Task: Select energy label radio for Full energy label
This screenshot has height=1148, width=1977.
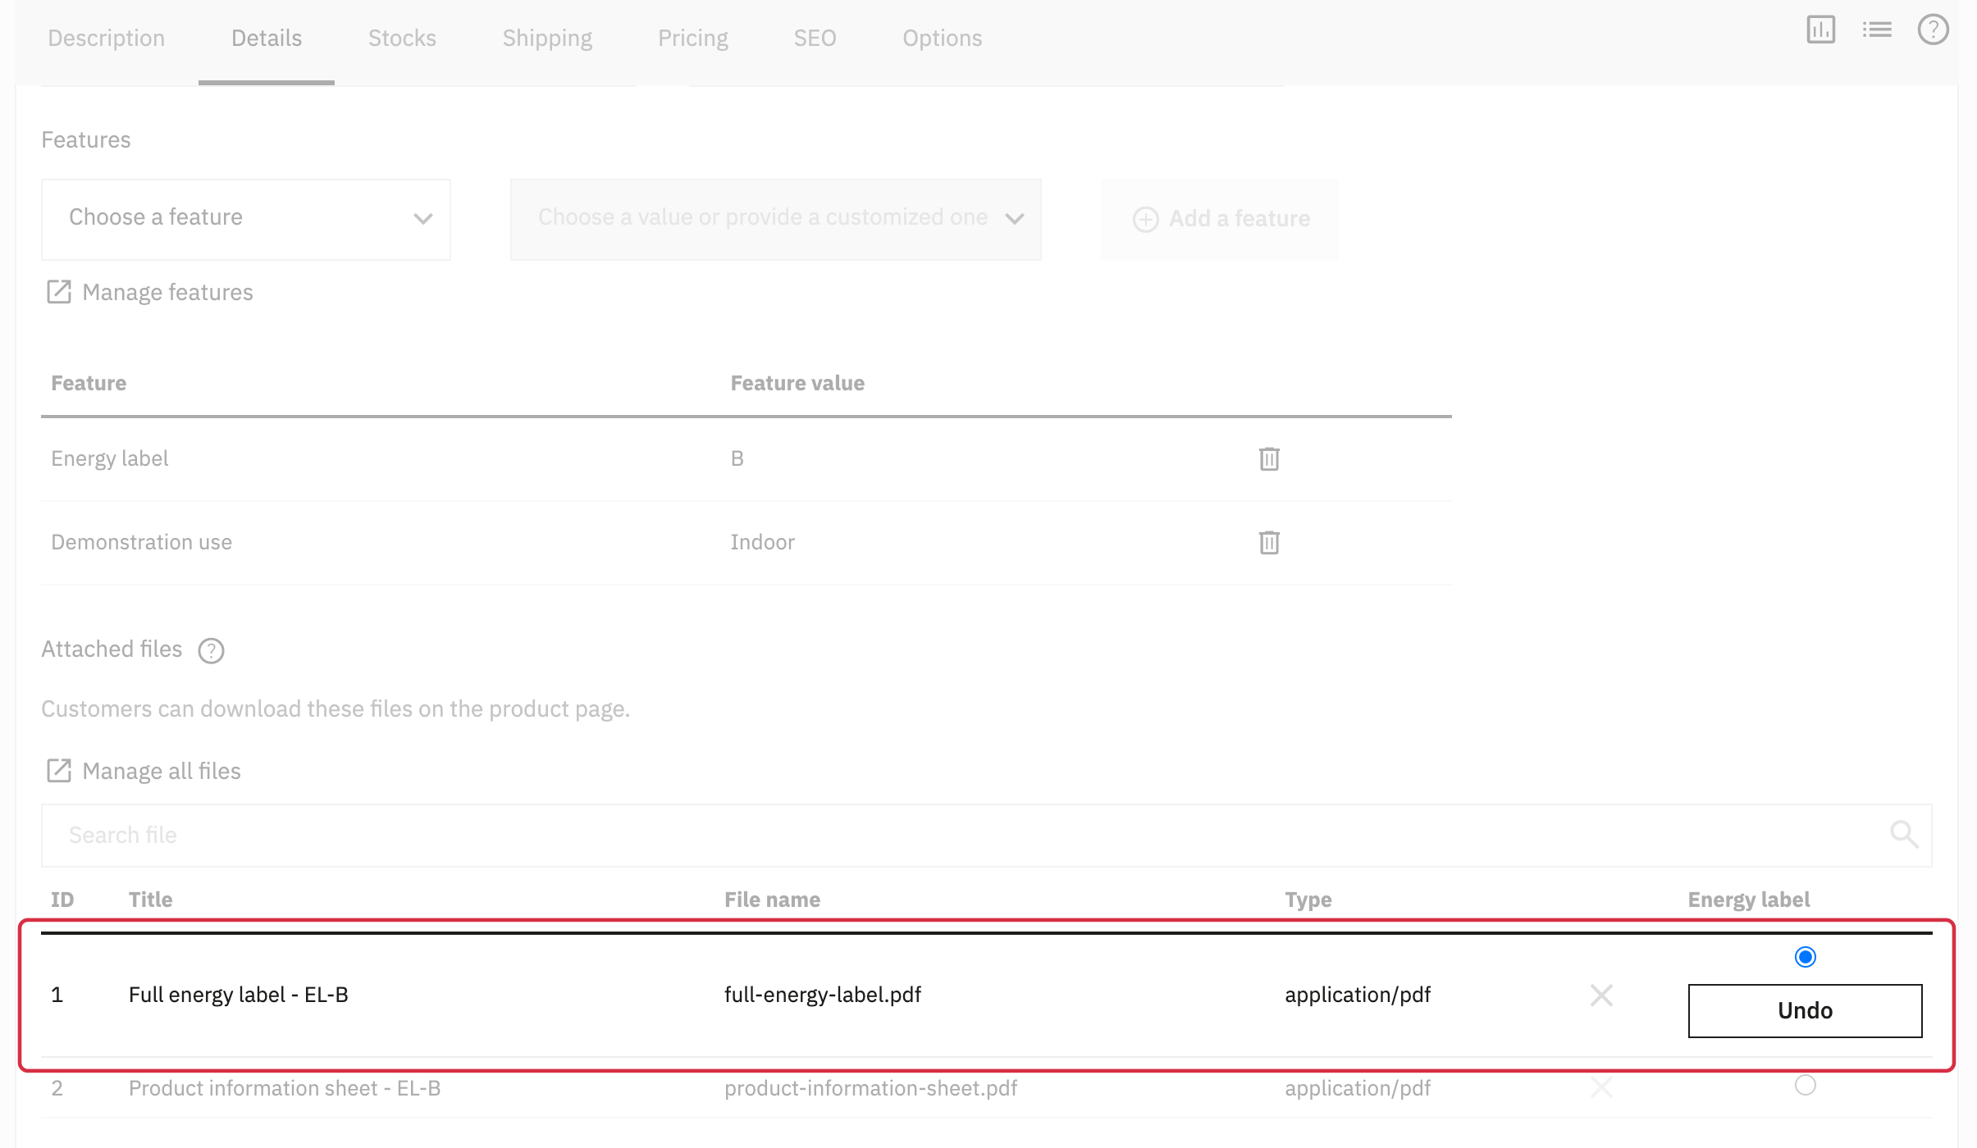Action: pos(1805,957)
